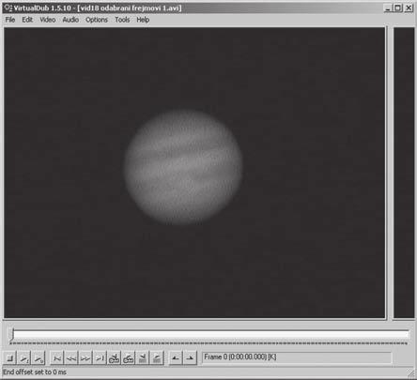Step backward one frame
This screenshot has height=380, width=417.
click(x=71, y=357)
